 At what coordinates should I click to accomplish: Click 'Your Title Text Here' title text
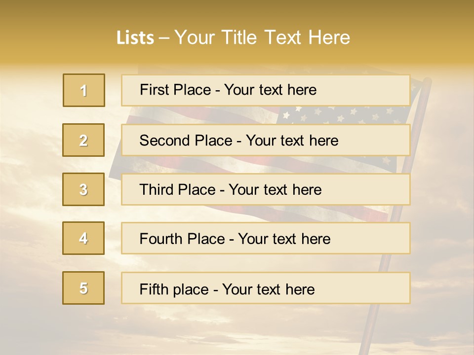(x=262, y=37)
